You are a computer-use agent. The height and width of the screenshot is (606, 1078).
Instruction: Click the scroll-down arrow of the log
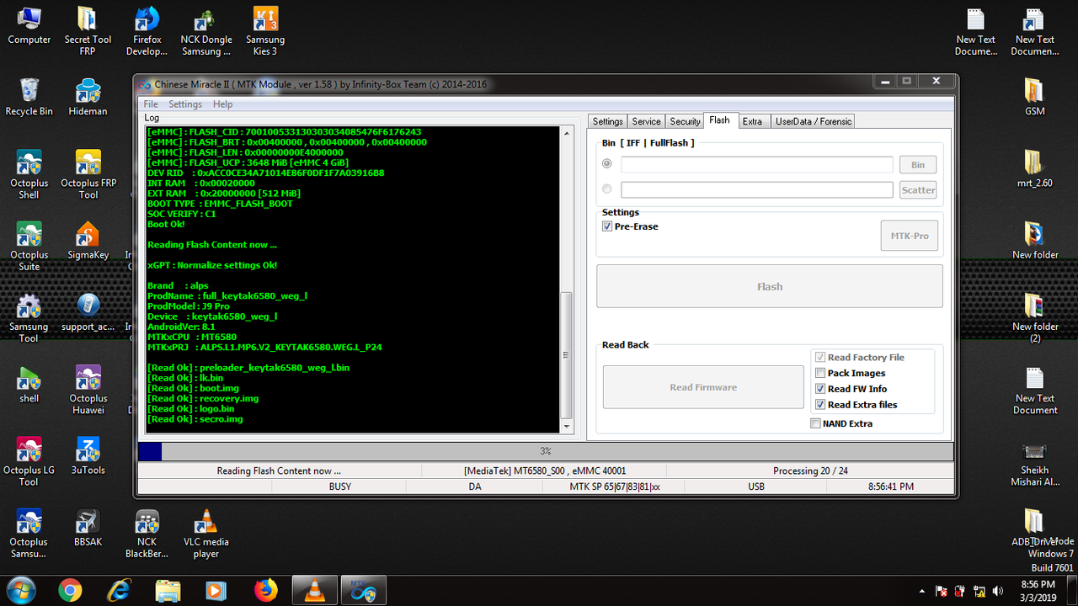coord(566,428)
